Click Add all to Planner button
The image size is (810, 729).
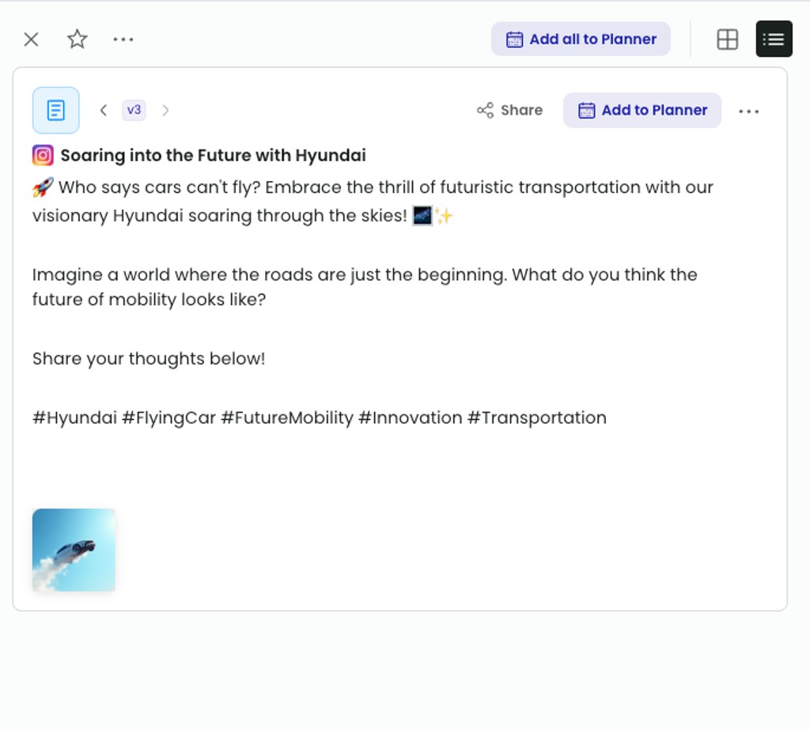point(581,40)
